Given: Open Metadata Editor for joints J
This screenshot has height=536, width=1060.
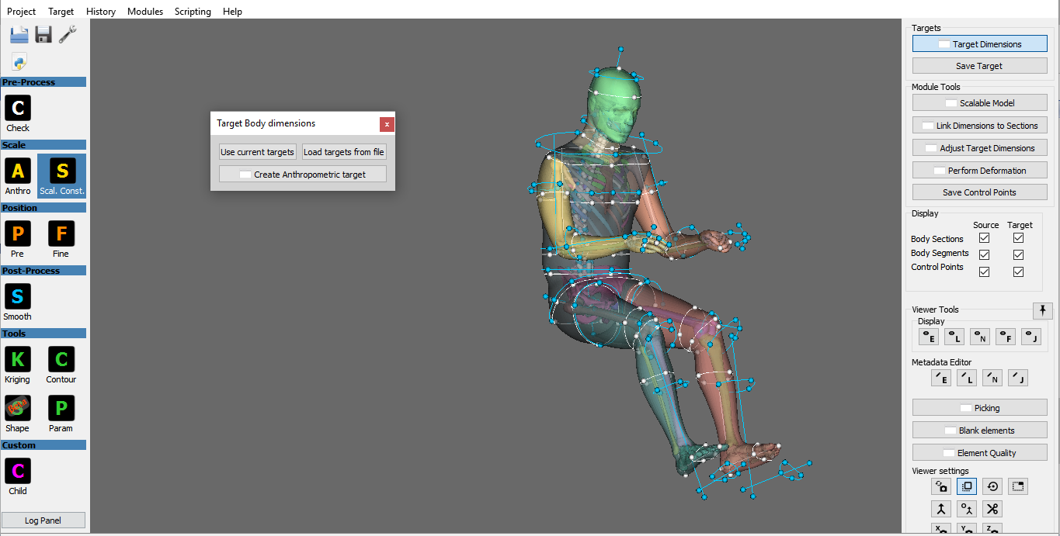Looking at the screenshot, I should click(x=1017, y=378).
